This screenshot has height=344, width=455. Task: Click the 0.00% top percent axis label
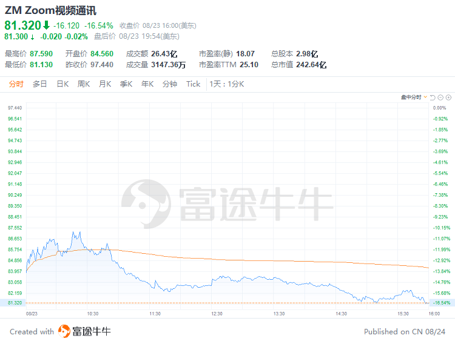439,108
